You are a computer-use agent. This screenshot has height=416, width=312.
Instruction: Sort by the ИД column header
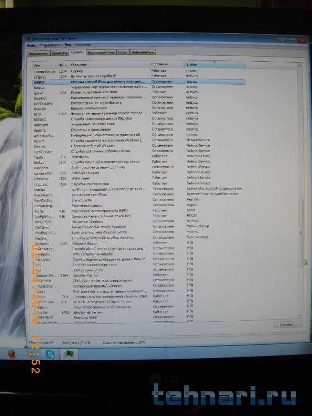click(x=64, y=65)
